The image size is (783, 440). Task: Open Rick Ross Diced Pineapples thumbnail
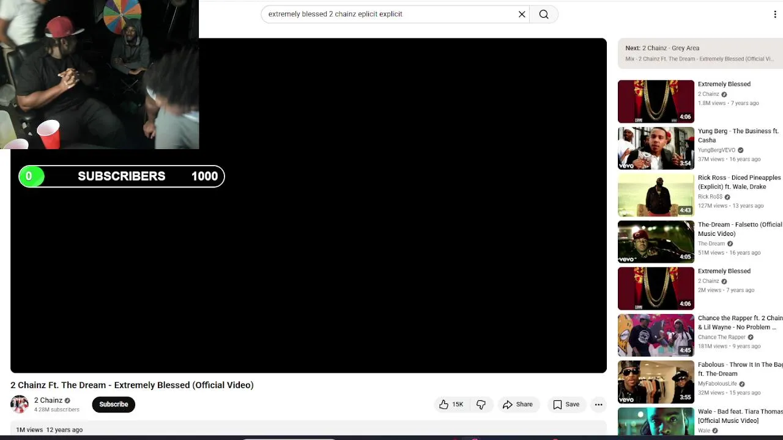click(656, 195)
